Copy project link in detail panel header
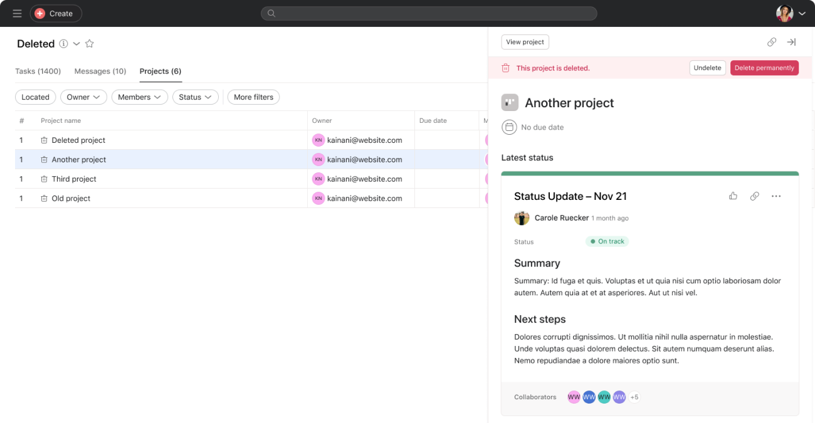The image size is (815, 423). [x=772, y=42]
